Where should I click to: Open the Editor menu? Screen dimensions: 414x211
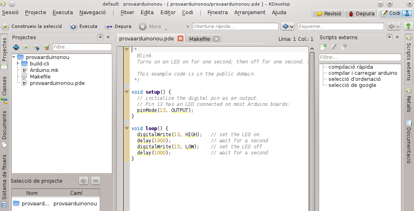point(168,13)
